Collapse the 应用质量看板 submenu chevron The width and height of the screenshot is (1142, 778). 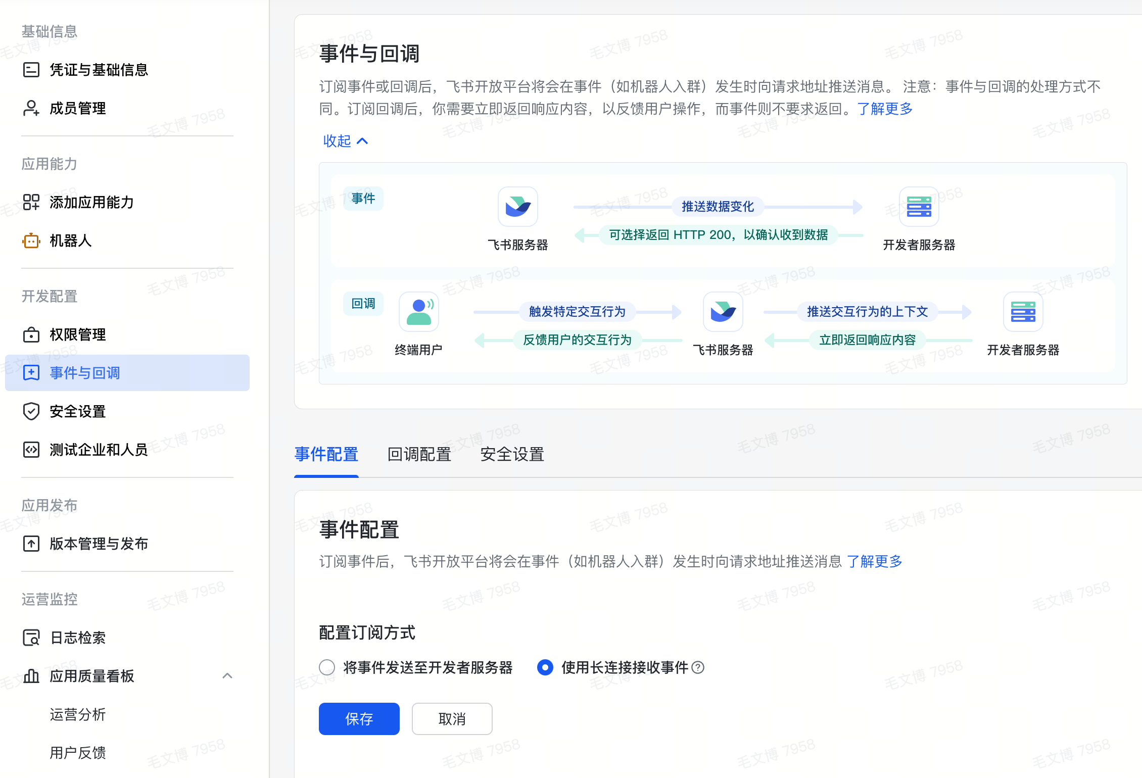(227, 676)
